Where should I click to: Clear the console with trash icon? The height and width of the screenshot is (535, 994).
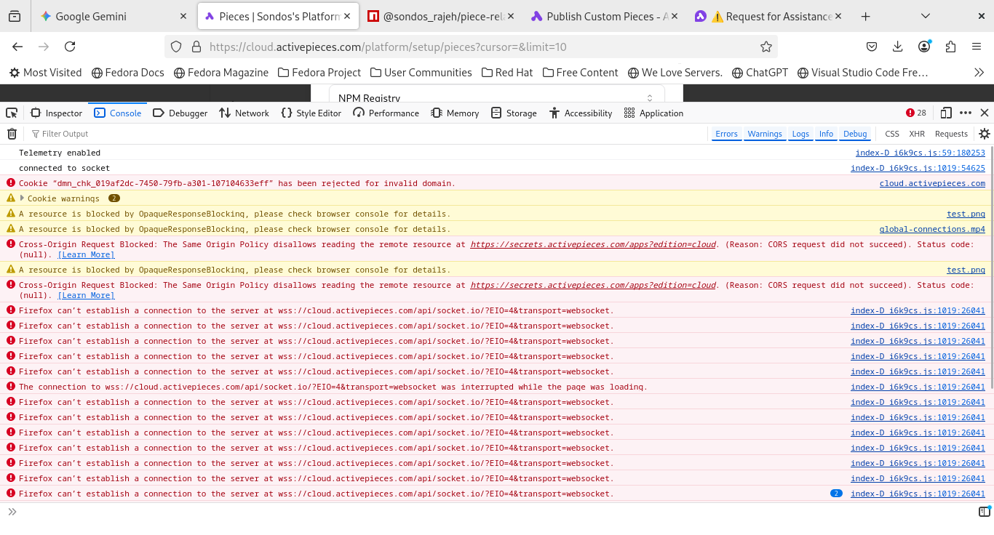(12, 134)
